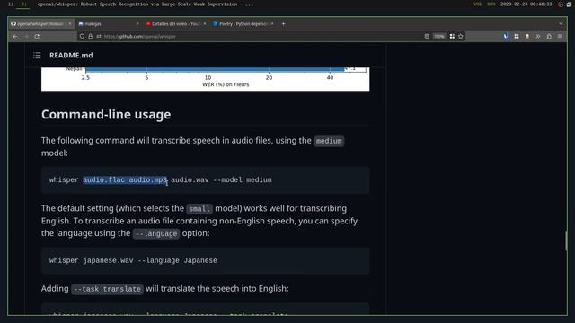
Task: Click the inline 'small' code label
Action: pyautogui.click(x=199, y=209)
